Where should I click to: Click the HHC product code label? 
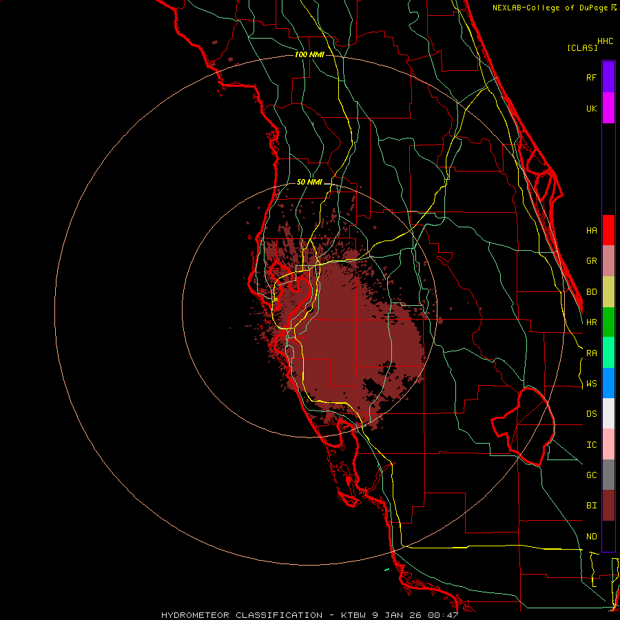(x=606, y=41)
